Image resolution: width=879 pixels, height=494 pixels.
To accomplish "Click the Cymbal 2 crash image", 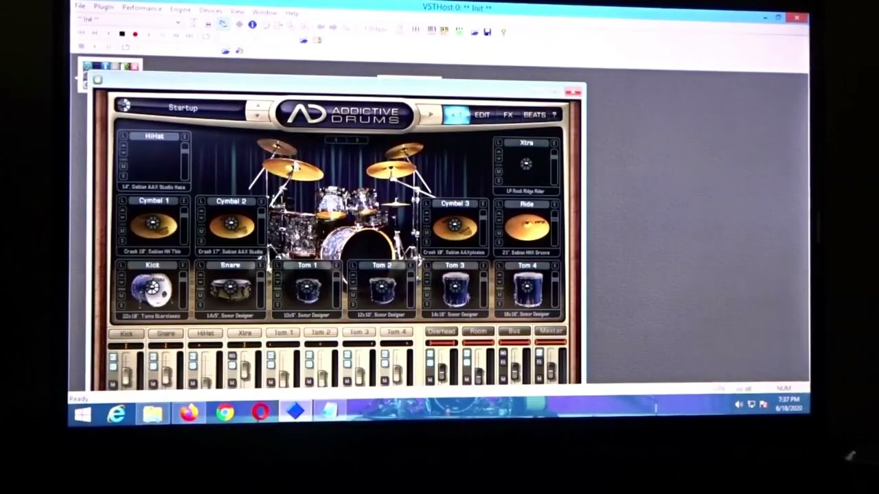I will (x=231, y=226).
